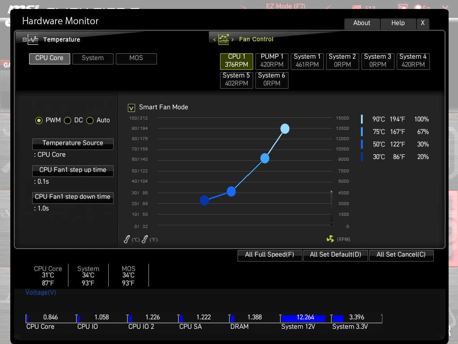Close Hardware Monitor with the X button
The image size is (458, 344).
[423, 23]
